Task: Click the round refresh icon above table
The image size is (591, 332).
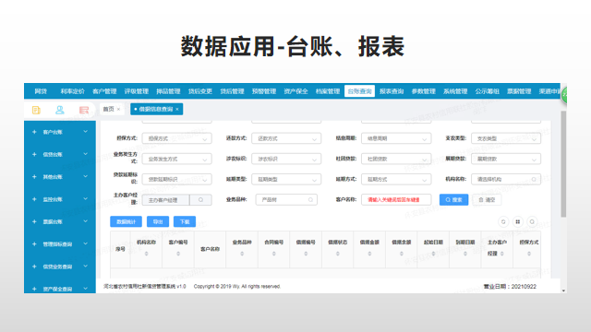Action: [503, 221]
